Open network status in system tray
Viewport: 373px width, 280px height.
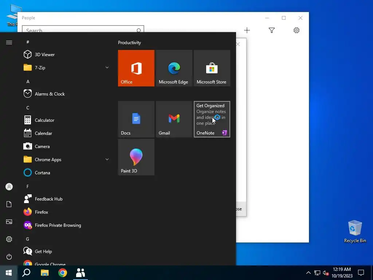[317, 273]
